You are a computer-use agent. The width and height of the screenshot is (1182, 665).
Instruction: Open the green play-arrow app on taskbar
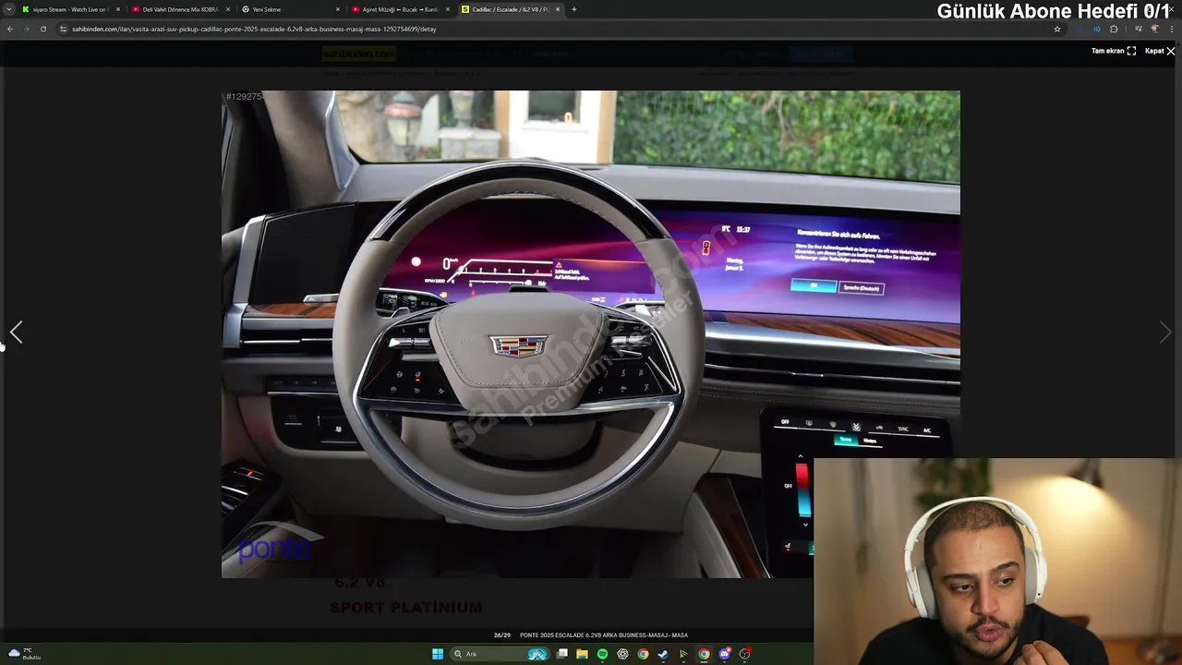click(x=683, y=654)
